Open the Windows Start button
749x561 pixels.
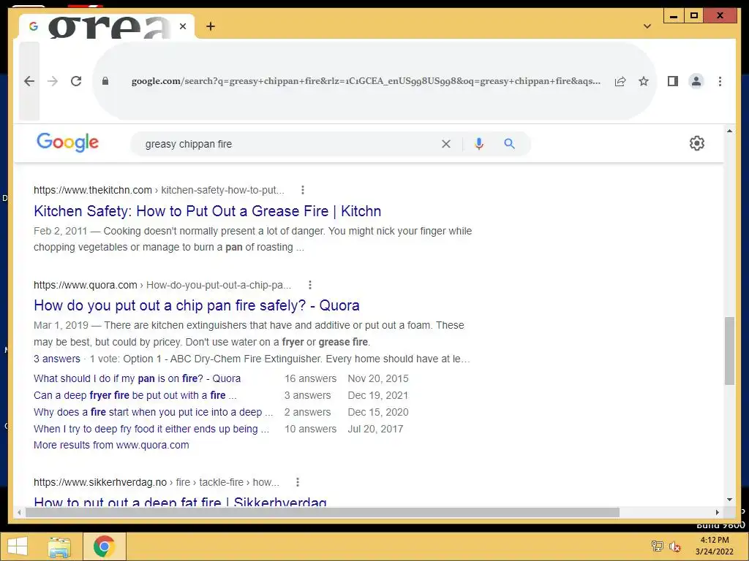(18, 546)
